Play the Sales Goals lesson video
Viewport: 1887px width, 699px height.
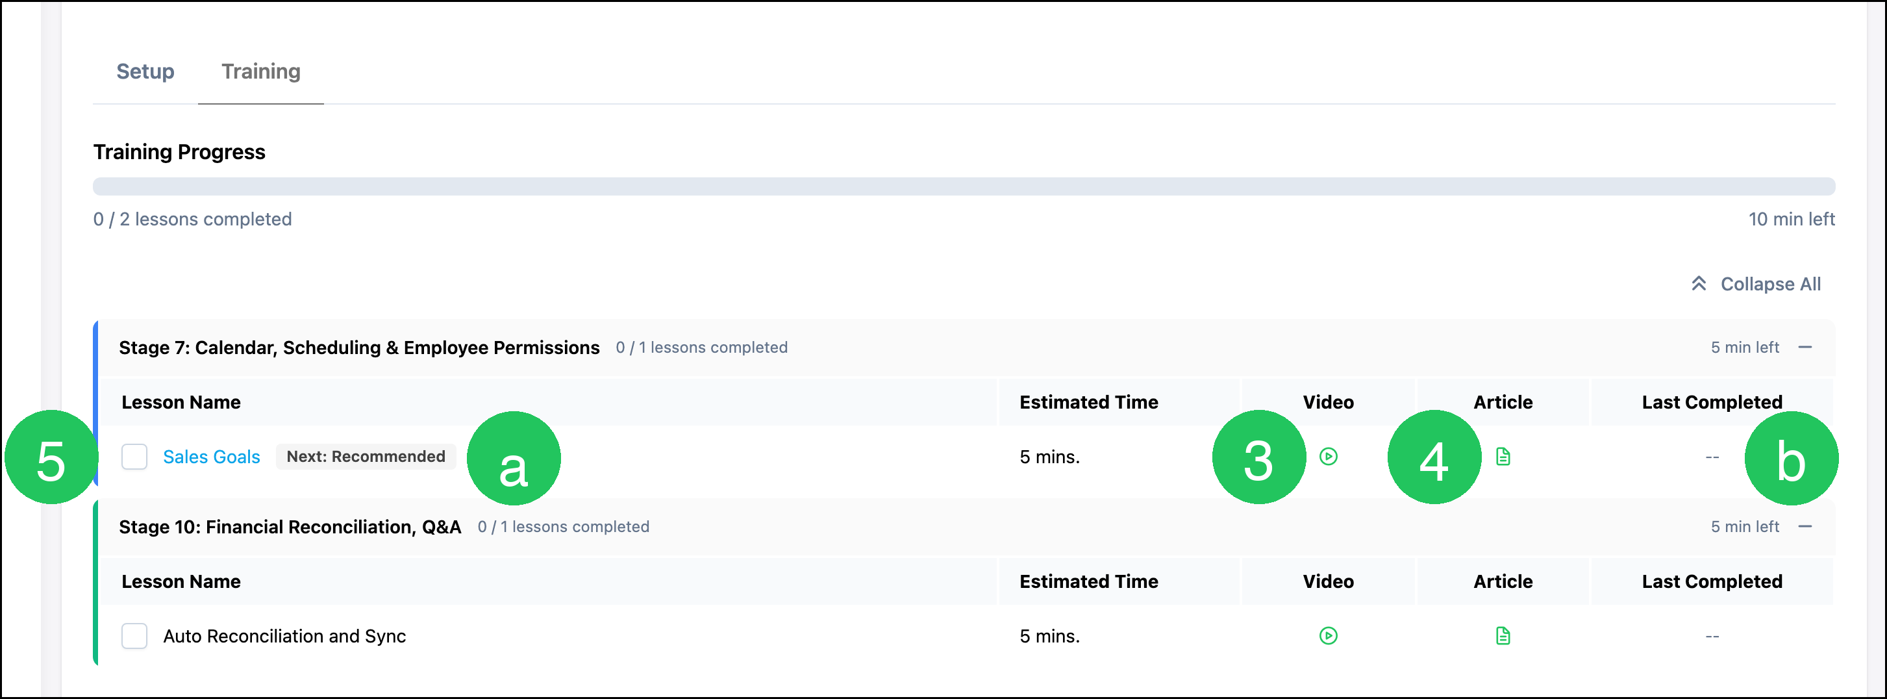tap(1328, 457)
